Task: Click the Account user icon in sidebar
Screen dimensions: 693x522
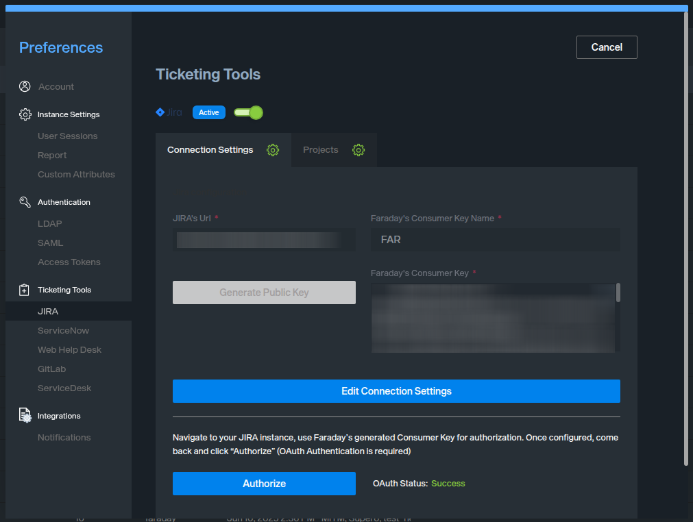Action: pos(25,86)
